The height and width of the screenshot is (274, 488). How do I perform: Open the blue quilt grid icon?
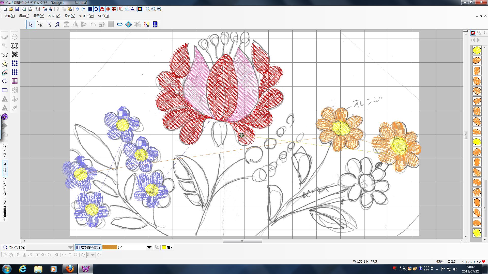[x=155, y=24]
